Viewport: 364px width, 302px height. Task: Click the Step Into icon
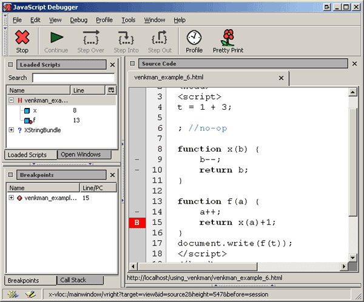point(126,38)
